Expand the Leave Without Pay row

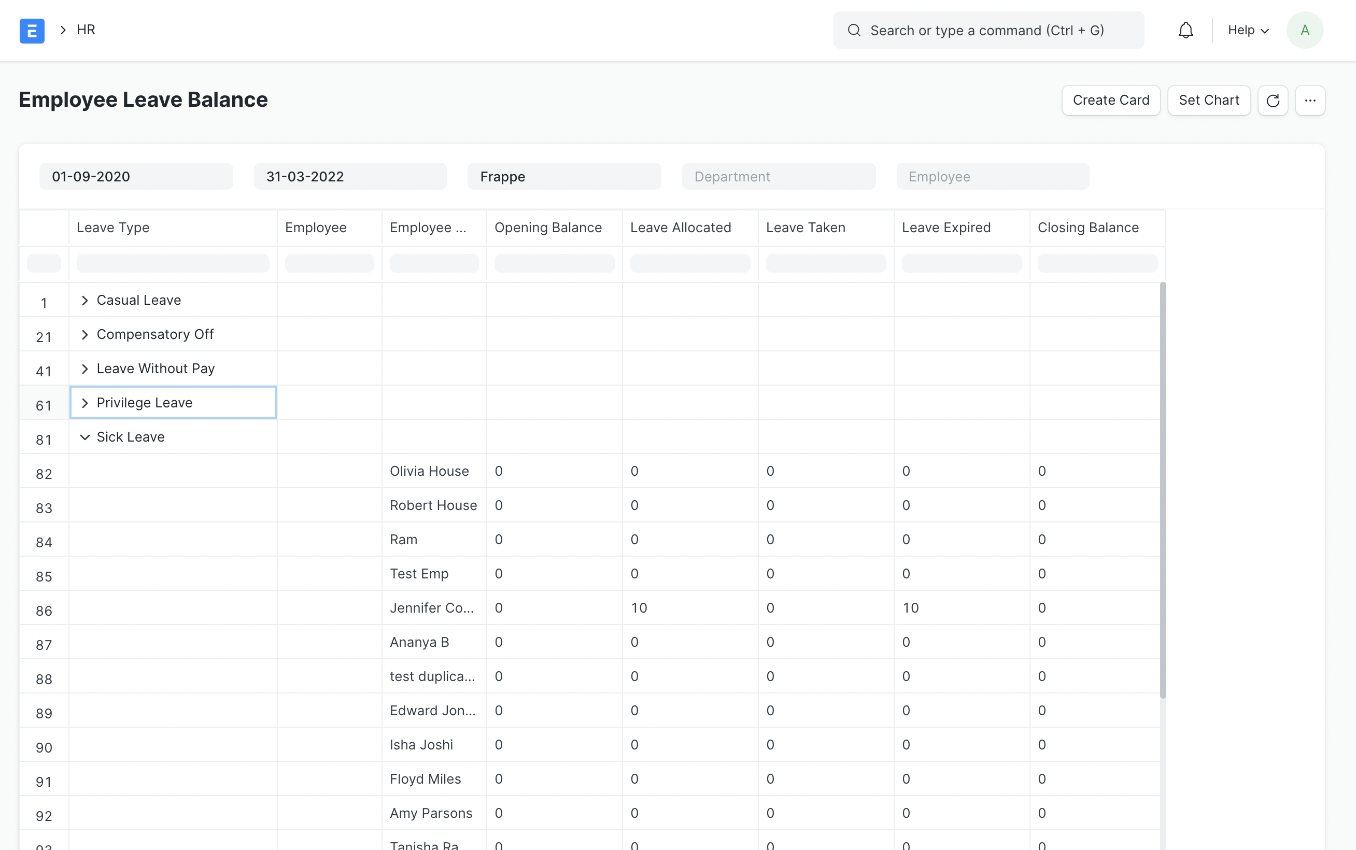(85, 369)
